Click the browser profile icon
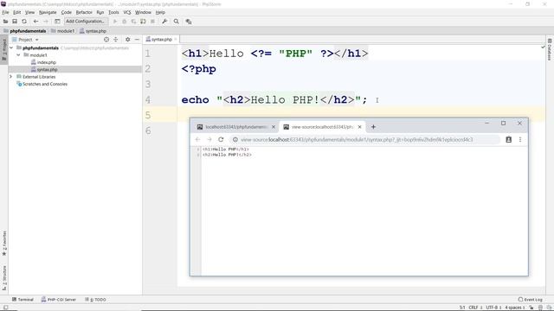The height and width of the screenshot is (311, 554). [508, 140]
